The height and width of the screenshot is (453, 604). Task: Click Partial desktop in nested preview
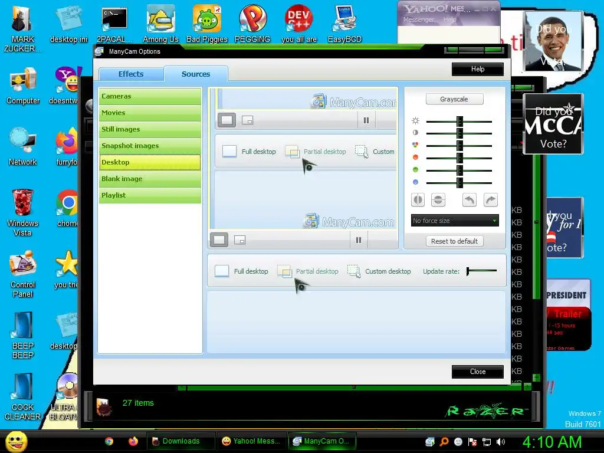[x=316, y=152]
